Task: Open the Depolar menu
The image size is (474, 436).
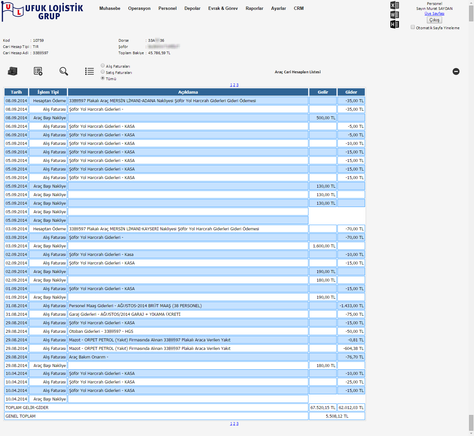Action: coord(193,8)
